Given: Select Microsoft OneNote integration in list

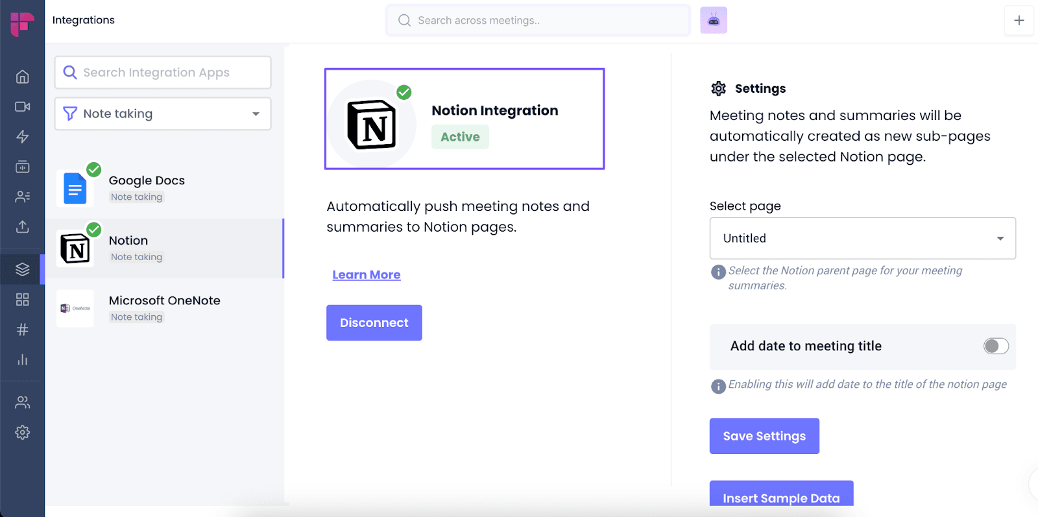Looking at the screenshot, I should coord(164,308).
